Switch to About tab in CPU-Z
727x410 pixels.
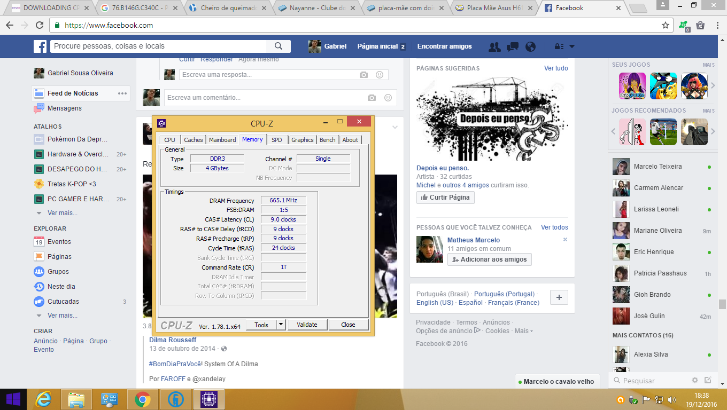[350, 140]
